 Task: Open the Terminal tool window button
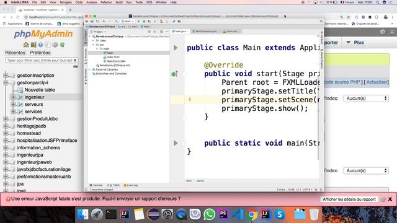(96, 185)
